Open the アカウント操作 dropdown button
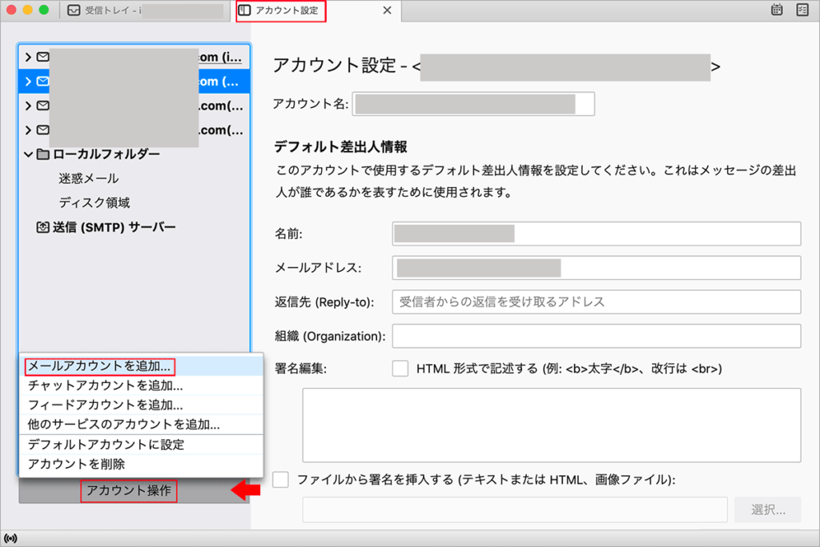Screen dimensions: 820x547 (x=128, y=490)
